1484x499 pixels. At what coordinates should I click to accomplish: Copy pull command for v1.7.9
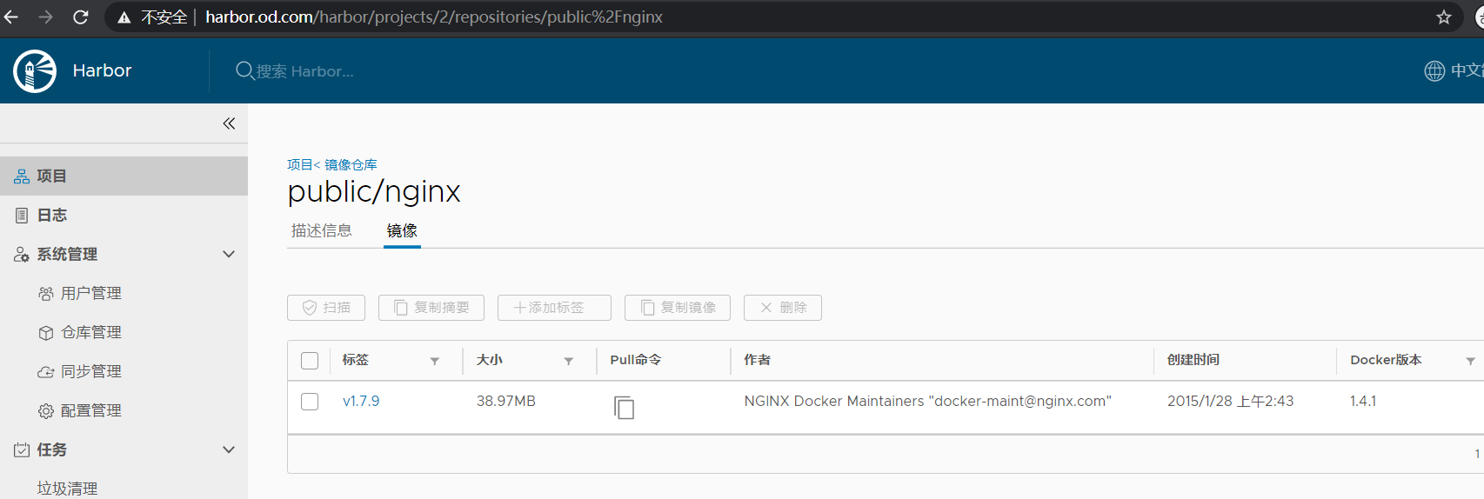click(624, 407)
